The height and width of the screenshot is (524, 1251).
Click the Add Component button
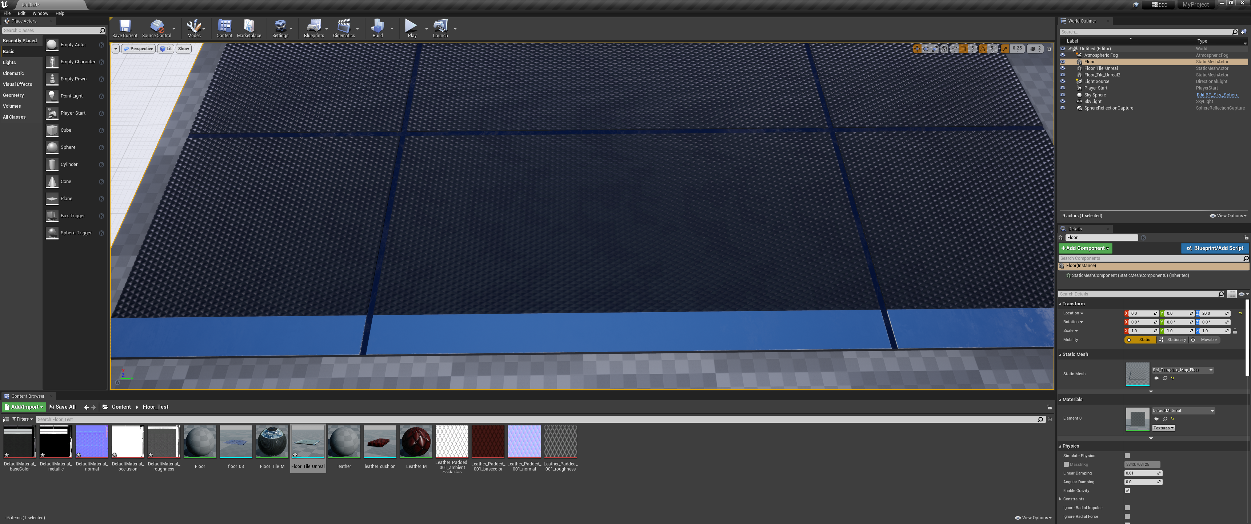1086,249
